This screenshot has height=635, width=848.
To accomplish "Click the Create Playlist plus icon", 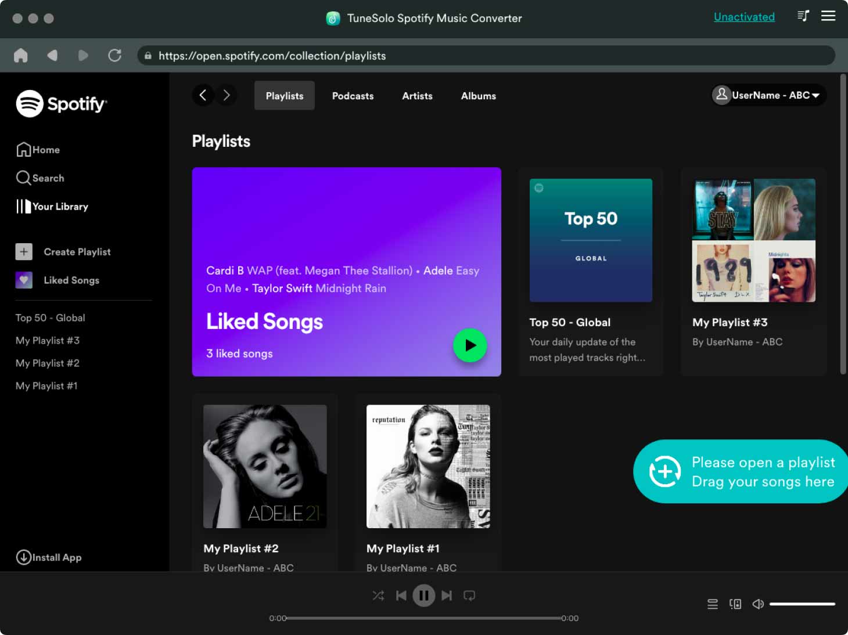I will pos(24,251).
